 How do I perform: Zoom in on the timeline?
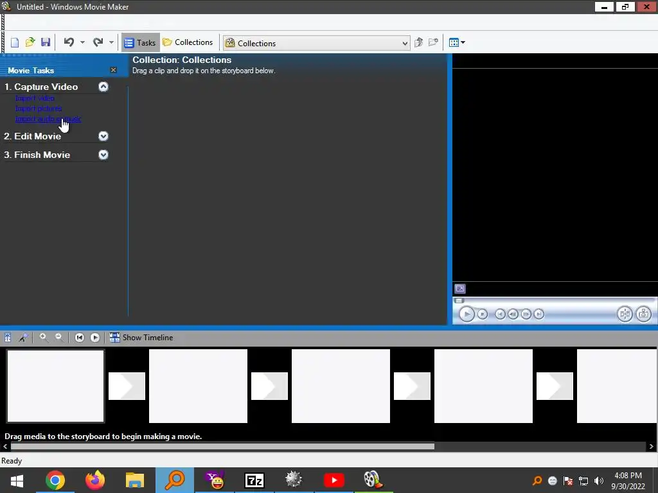[x=43, y=338]
